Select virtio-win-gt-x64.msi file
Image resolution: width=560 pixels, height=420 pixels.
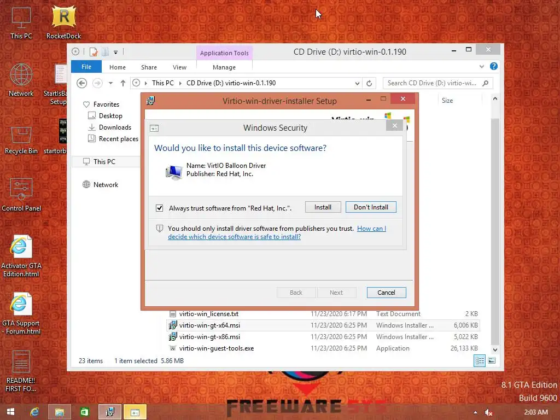point(209,325)
